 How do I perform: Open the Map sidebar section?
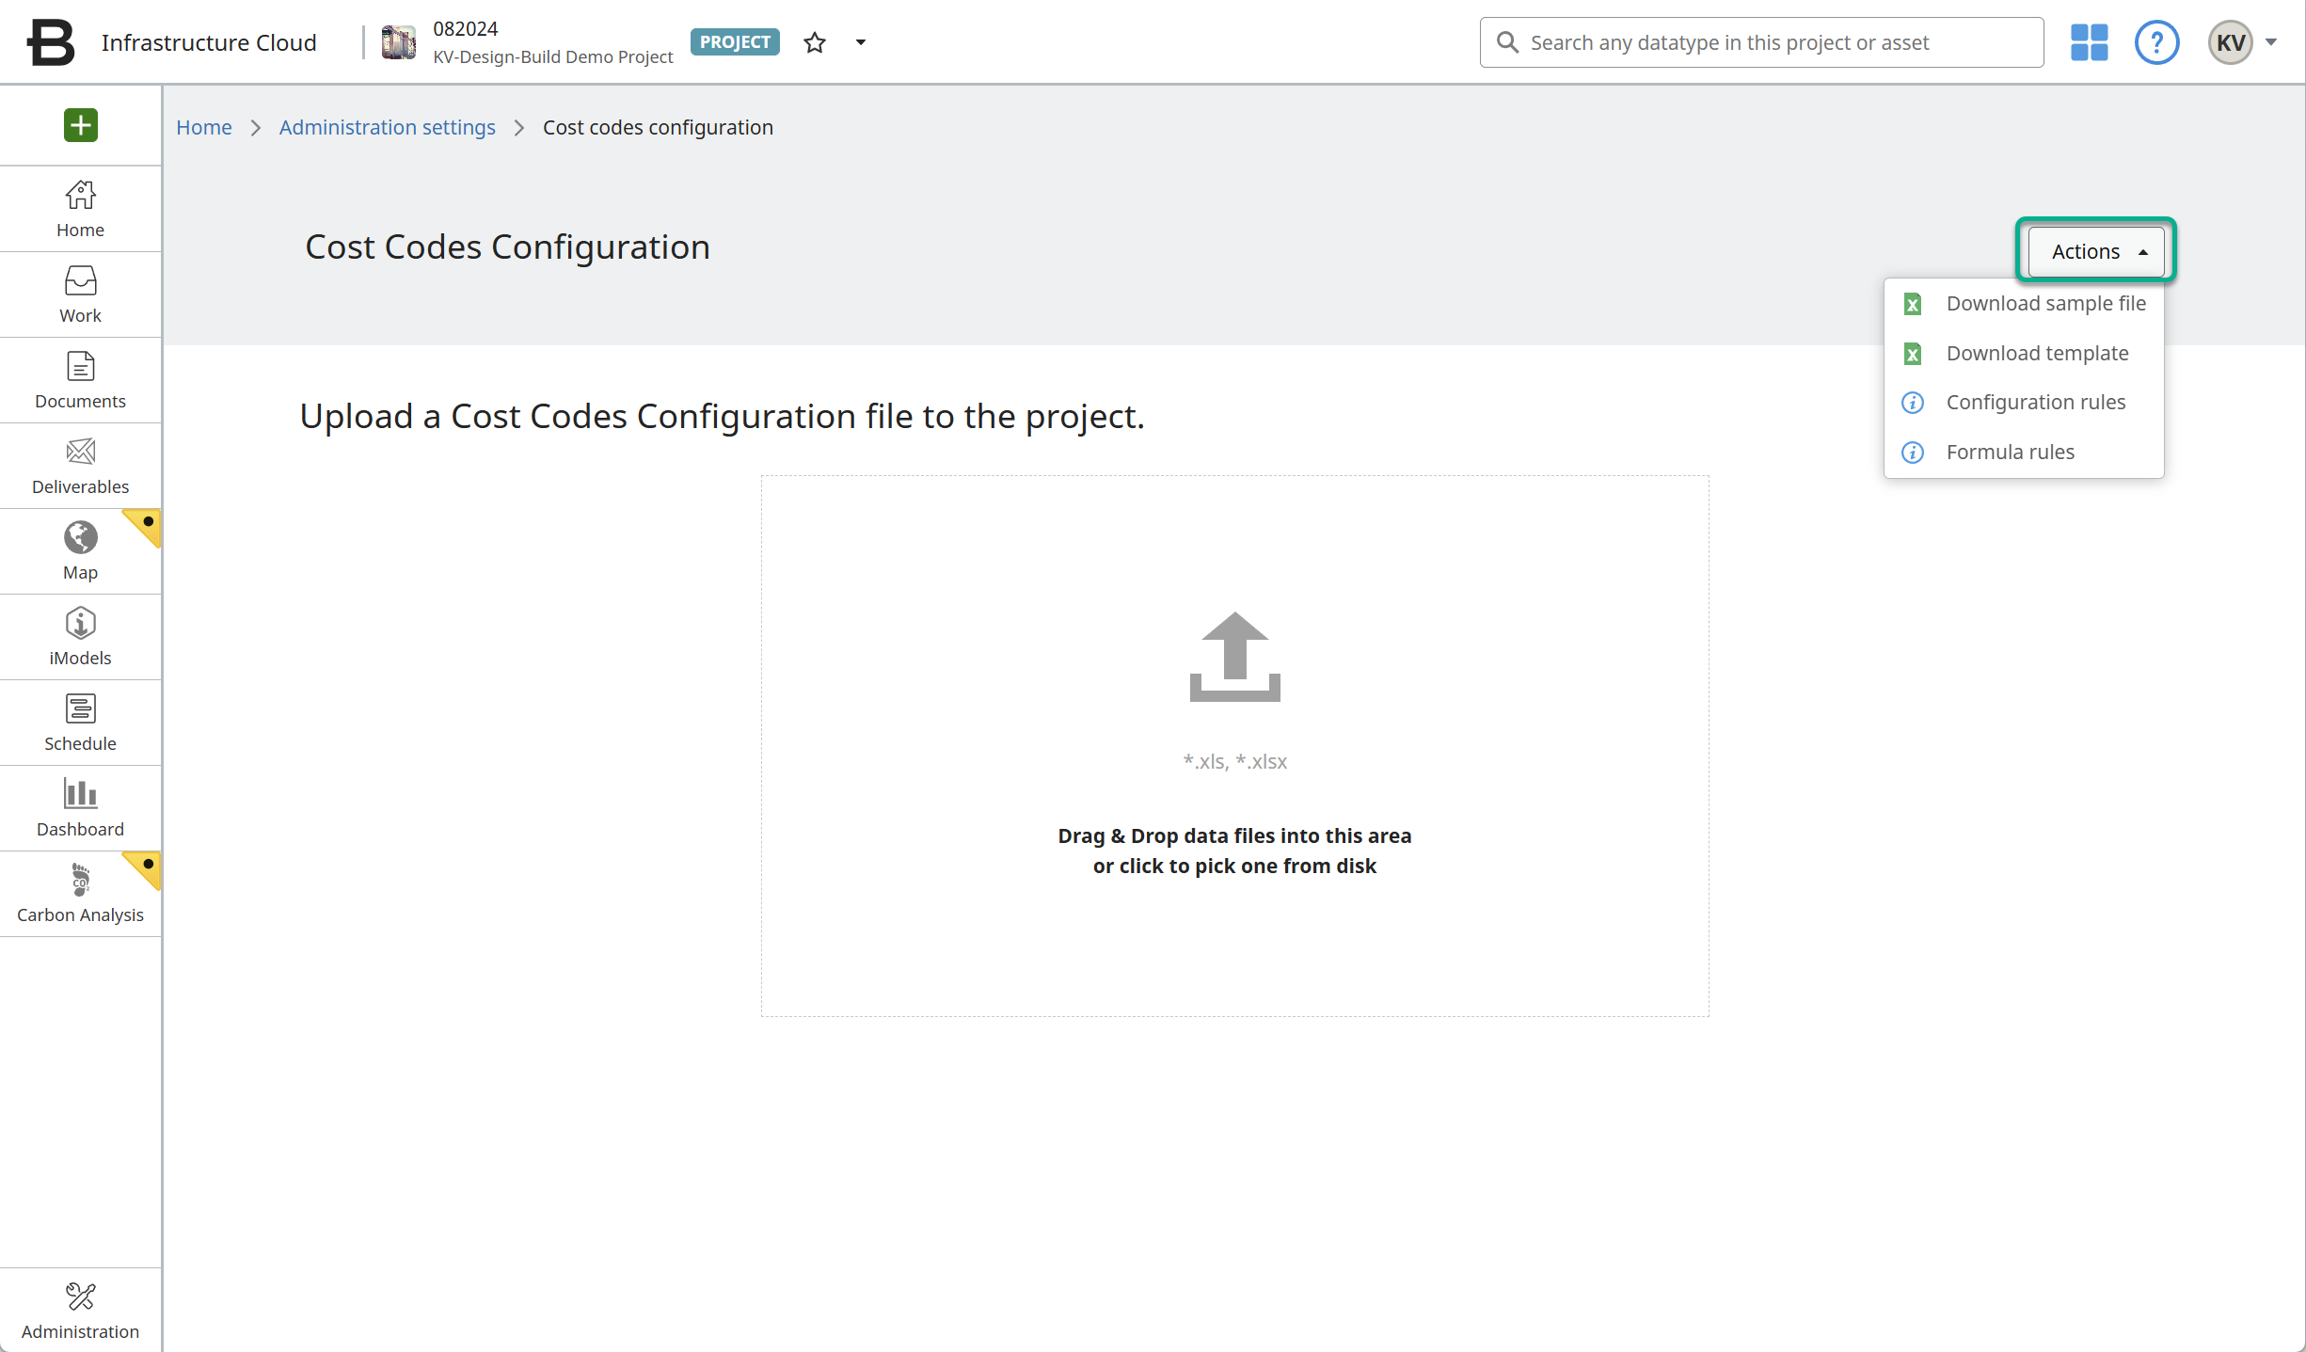(x=80, y=551)
